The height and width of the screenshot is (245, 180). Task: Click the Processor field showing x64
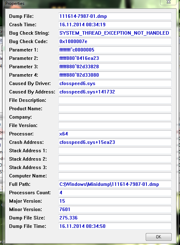tap(115, 134)
